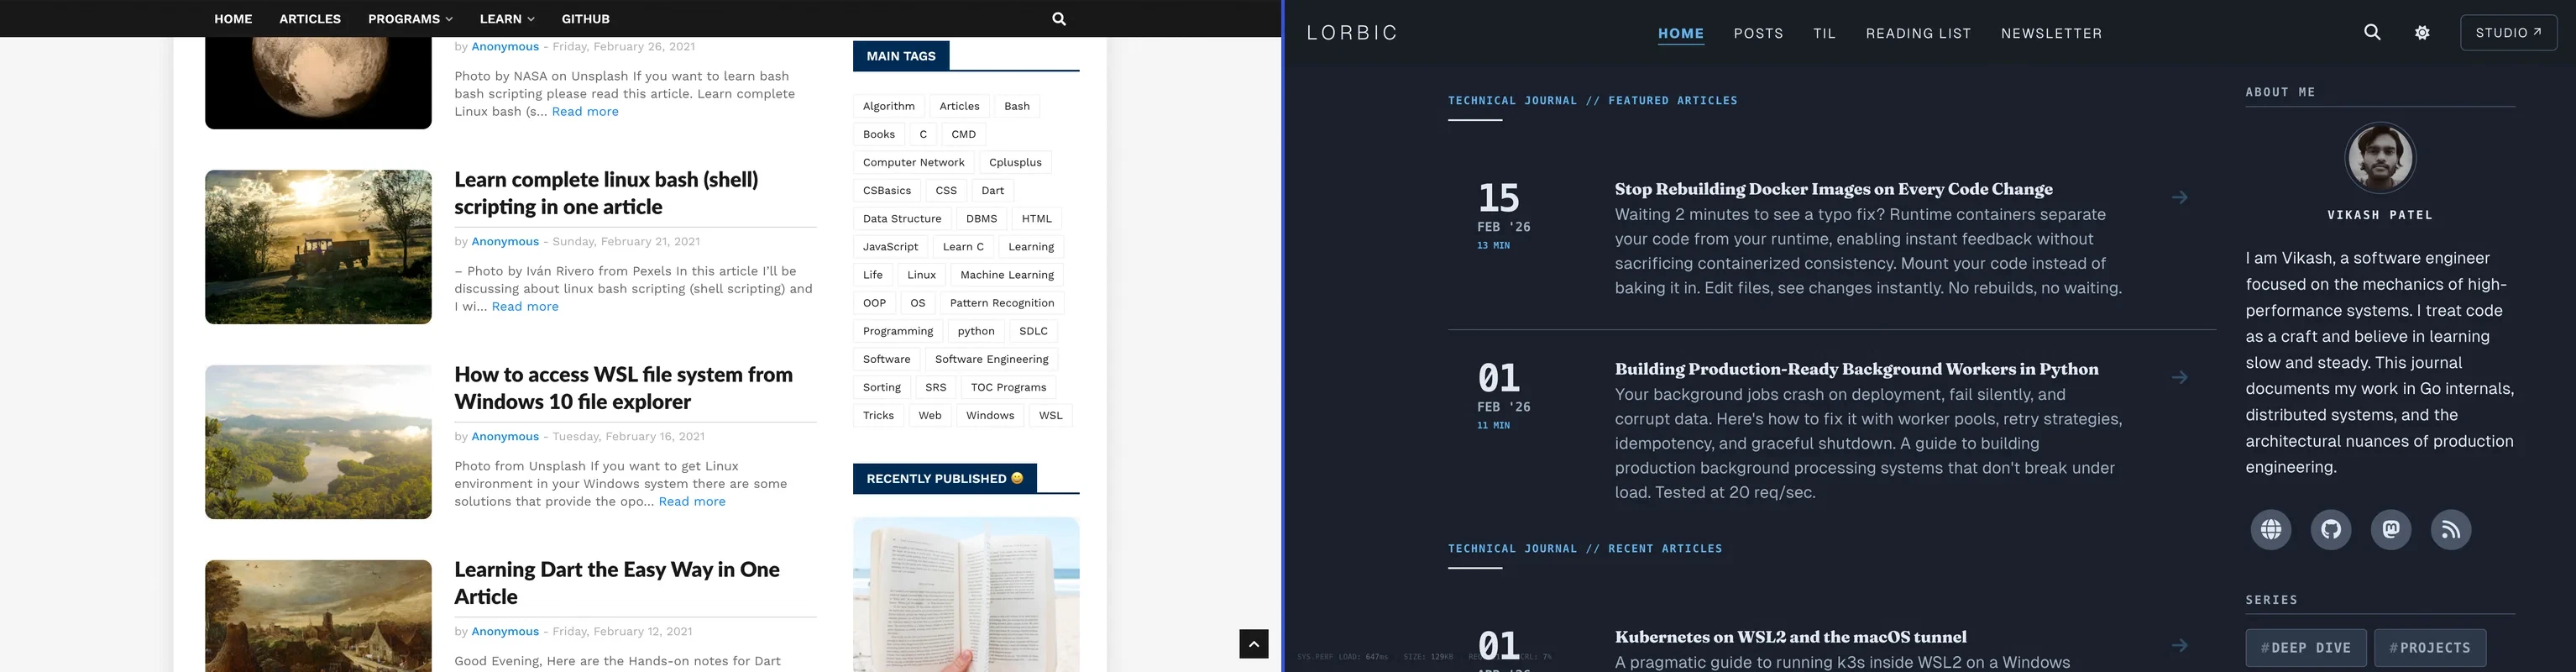The height and width of the screenshot is (672, 2576).
Task: Select the Linux tag
Action: tap(921, 274)
